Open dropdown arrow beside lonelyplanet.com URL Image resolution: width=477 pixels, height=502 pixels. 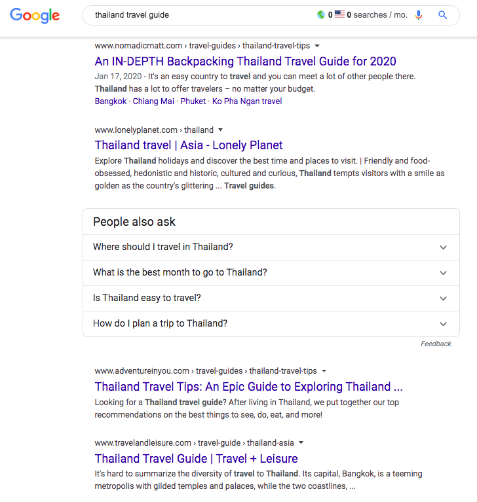click(221, 130)
